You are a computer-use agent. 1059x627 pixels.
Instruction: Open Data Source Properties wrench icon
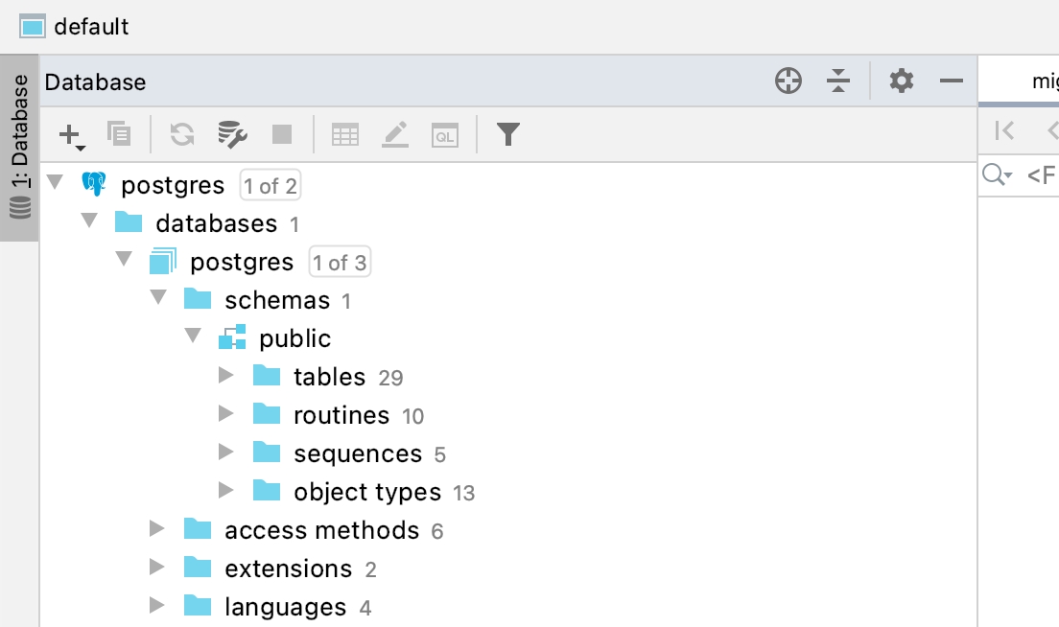[x=232, y=134]
